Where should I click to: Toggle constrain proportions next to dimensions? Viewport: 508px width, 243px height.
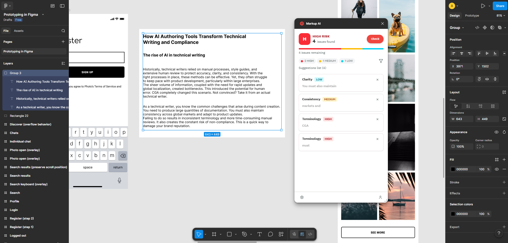[504, 119]
